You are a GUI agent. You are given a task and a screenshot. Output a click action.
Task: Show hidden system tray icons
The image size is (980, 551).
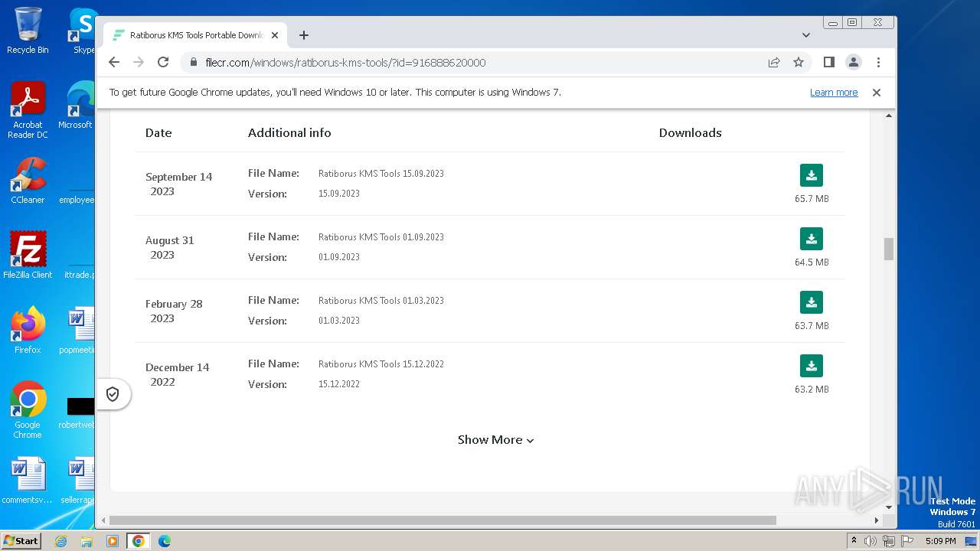coord(854,541)
